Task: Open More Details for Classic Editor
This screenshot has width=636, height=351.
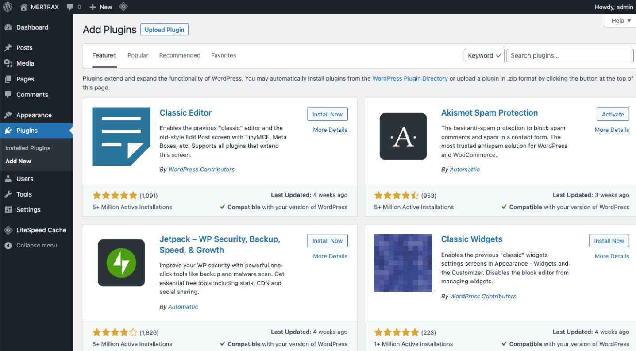Action: coord(330,130)
